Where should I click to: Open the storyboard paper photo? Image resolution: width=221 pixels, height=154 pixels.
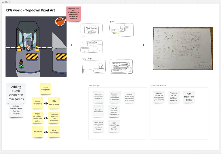click(x=183, y=49)
